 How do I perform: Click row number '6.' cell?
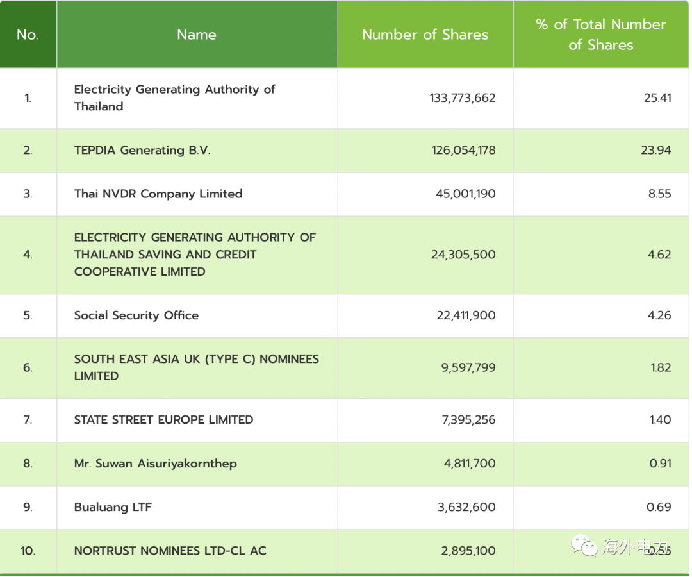coord(28,368)
